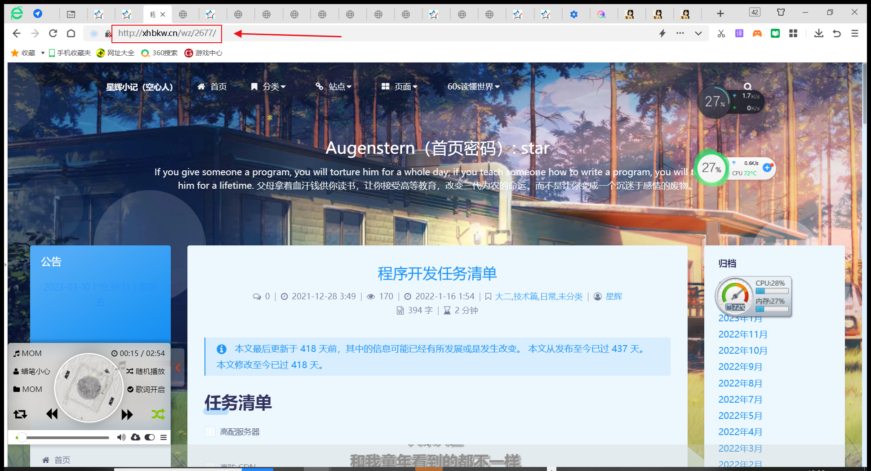Expand the 60s读懂世界 dropdown

click(473, 87)
